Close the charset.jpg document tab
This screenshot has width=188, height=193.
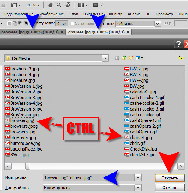tap(128, 32)
